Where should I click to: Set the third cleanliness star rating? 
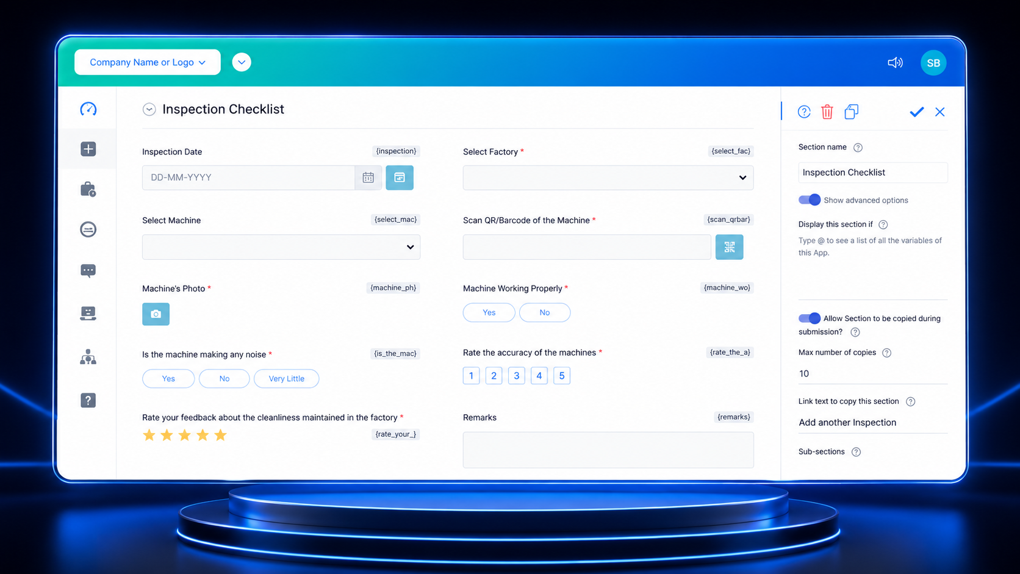[x=185, y=435]
